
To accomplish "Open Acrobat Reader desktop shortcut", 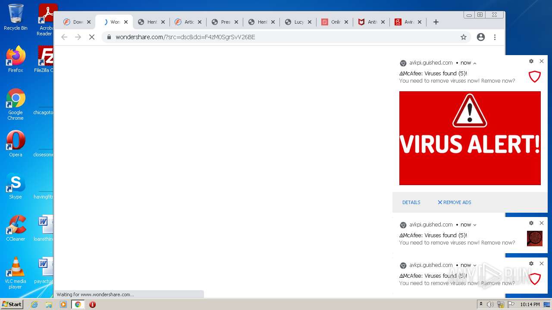I will [47, 19].
